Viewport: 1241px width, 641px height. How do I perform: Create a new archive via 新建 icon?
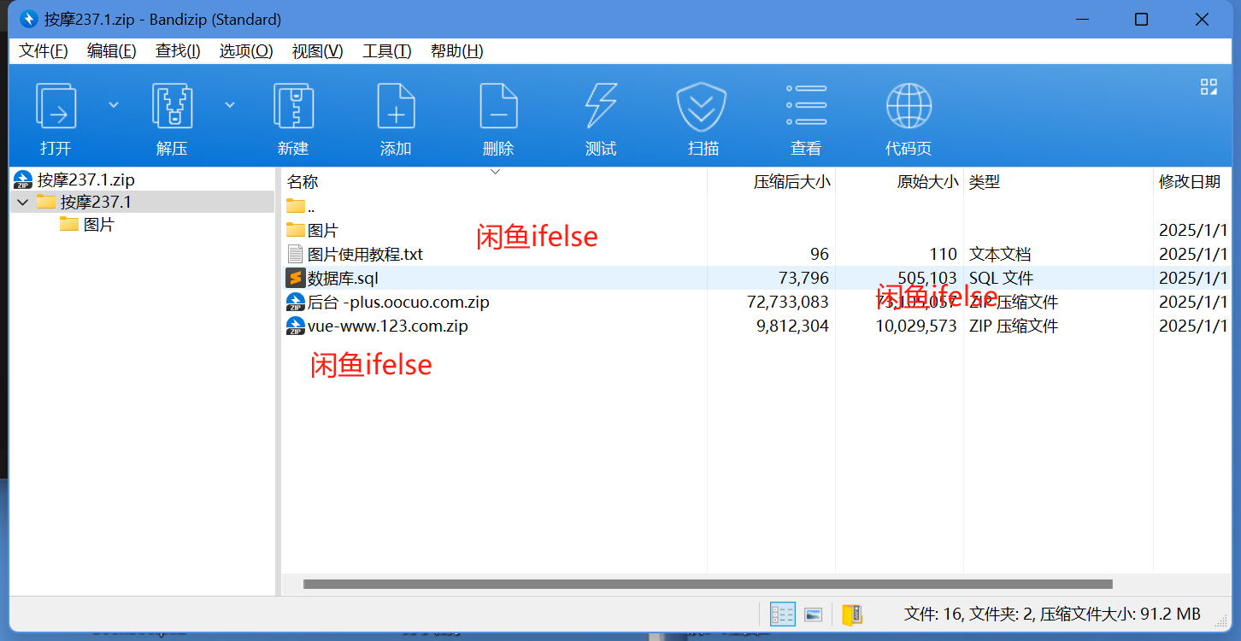click(293, 115)
